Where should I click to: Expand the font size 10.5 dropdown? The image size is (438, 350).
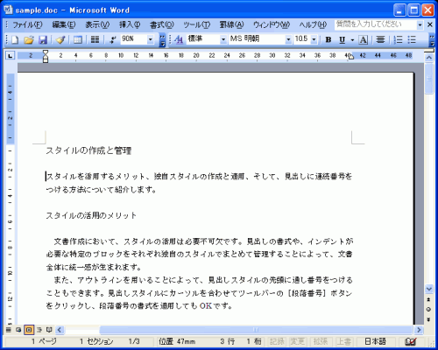click(314, 39)
